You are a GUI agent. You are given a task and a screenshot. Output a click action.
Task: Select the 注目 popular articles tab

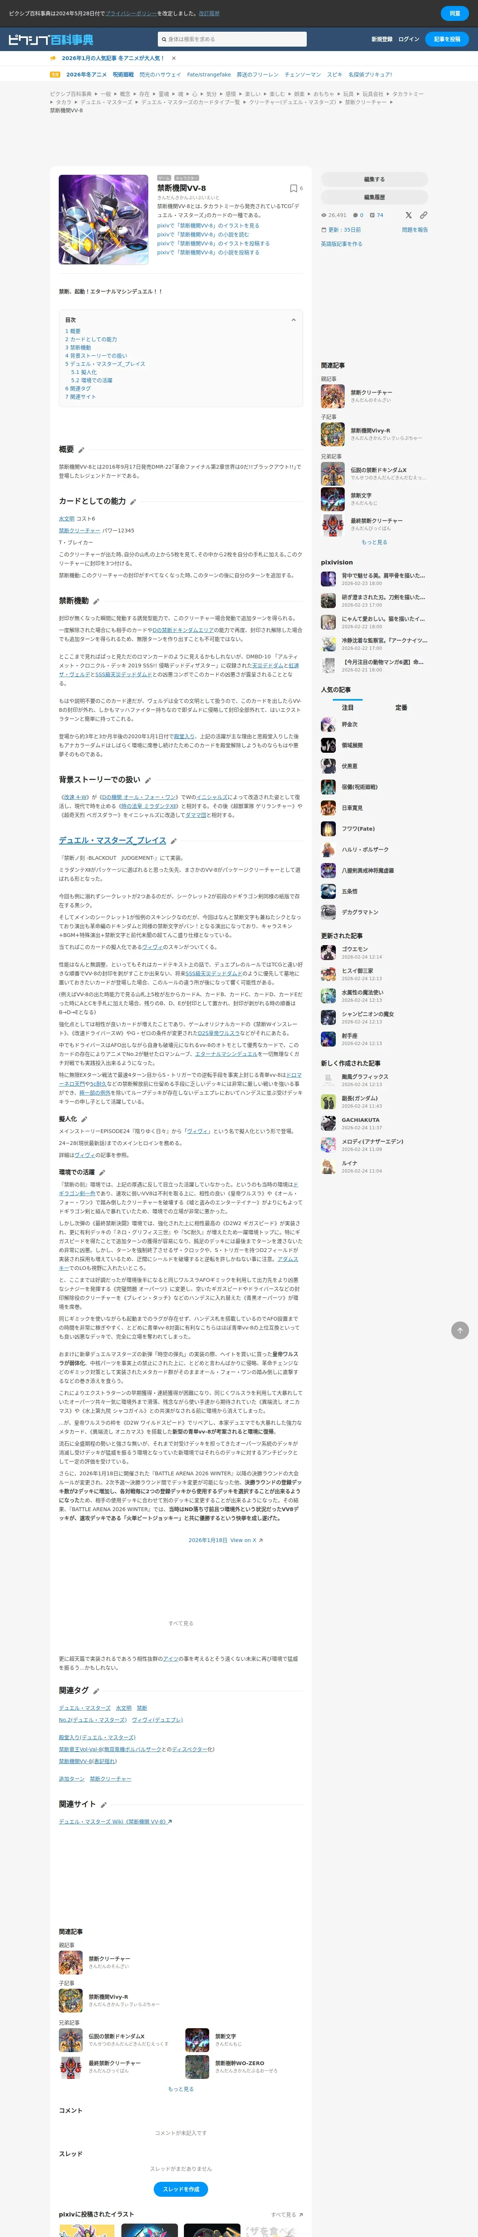tap(348, 708)
